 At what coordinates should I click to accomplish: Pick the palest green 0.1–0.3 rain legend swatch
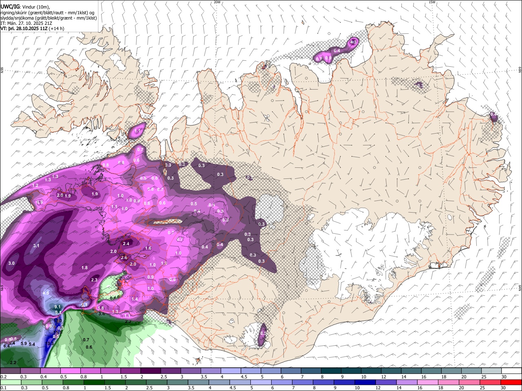click(x=10, y=382)
